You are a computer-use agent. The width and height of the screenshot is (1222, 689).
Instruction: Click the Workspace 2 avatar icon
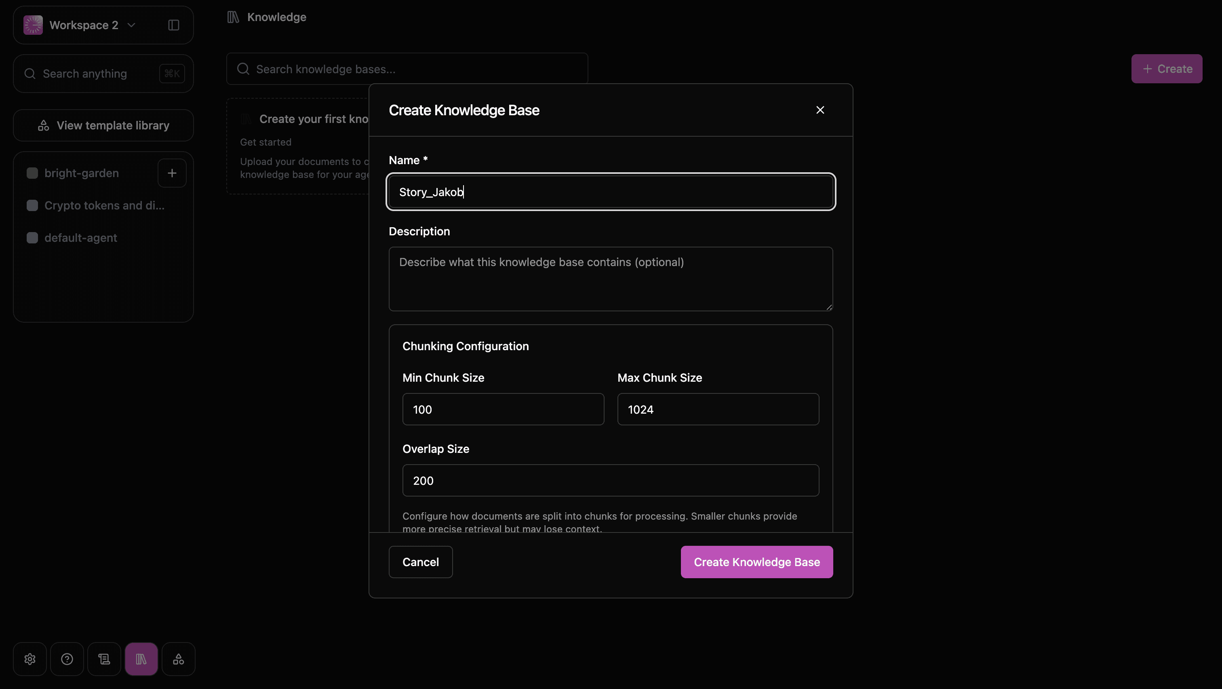point(32,25)
